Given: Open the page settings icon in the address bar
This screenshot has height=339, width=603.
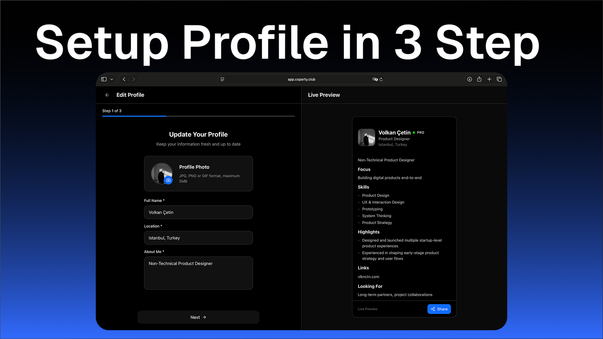Looking at the screenshot, I should tap(222, 79).
